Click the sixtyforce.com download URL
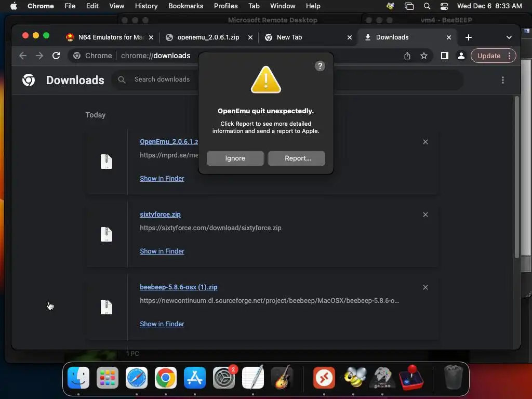Viewport: 532px width, 399px height. click(x=210, y=228)
